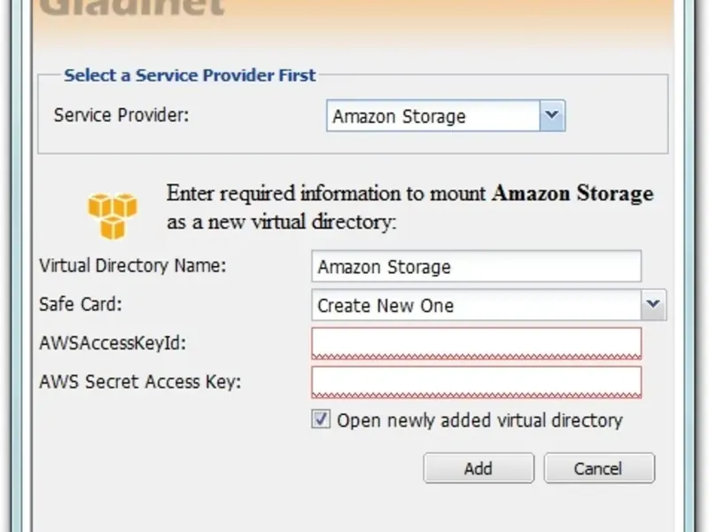
Task: Open the Safe Card dropdown arrow
Action: coord(653,305)
